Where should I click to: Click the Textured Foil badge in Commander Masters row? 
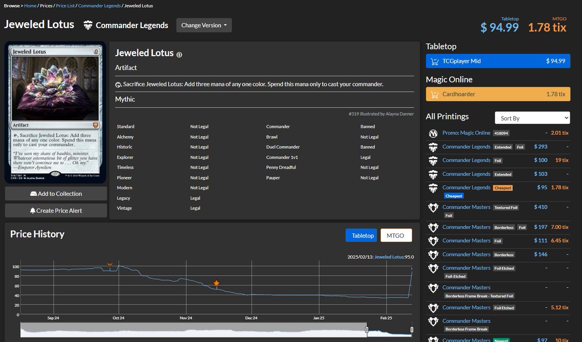pyautogui.click(x=506, y=207)
